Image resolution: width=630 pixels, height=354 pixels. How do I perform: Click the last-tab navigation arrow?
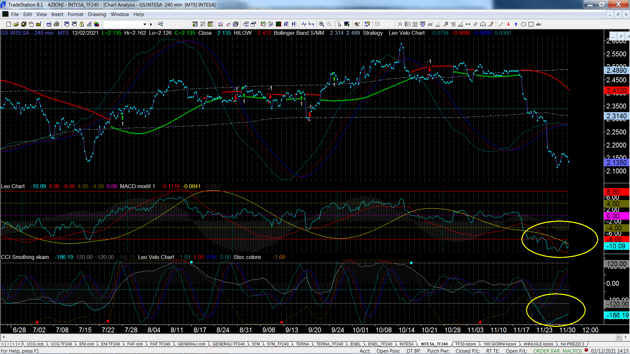[x=19, y=344]
